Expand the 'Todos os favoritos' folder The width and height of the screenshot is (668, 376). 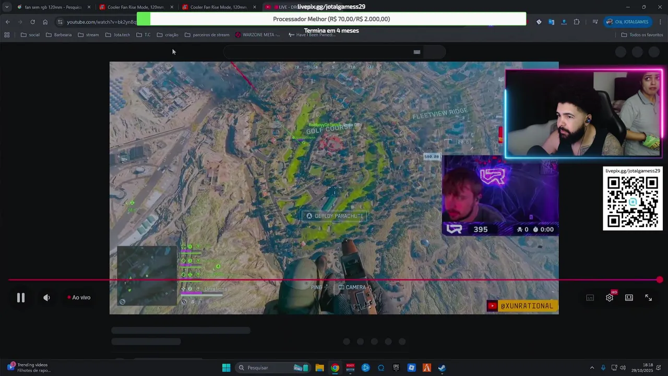(x=642, y=35)
